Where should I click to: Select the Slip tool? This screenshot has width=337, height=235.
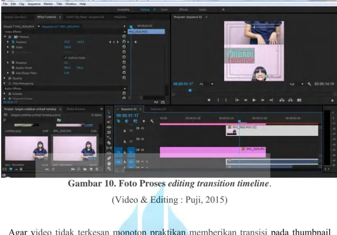109,148
